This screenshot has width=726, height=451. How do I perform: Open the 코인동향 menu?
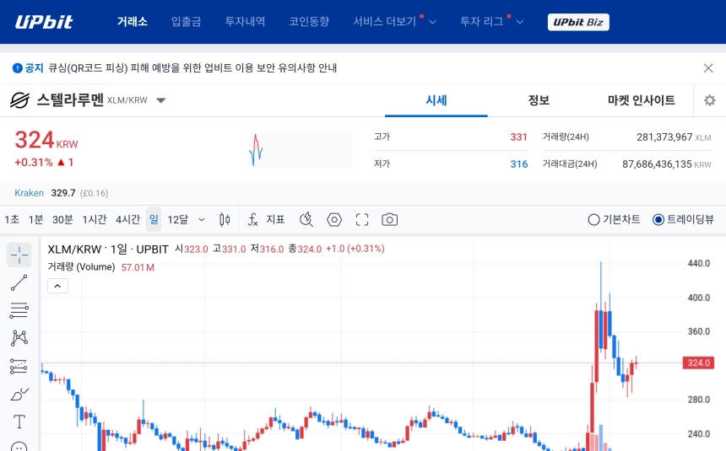(309, 21)
